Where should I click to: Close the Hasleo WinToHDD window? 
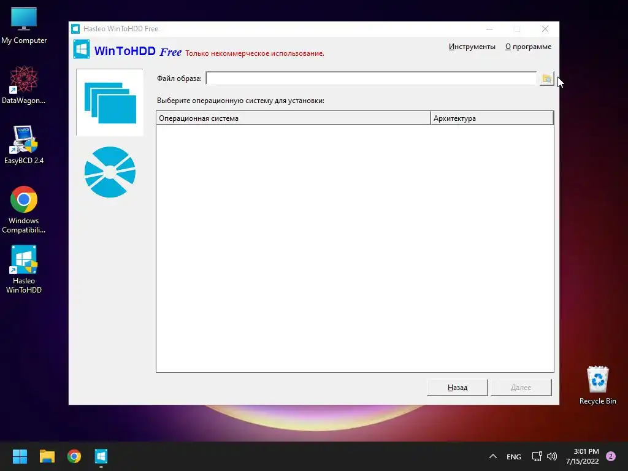(x=545, y=29)
